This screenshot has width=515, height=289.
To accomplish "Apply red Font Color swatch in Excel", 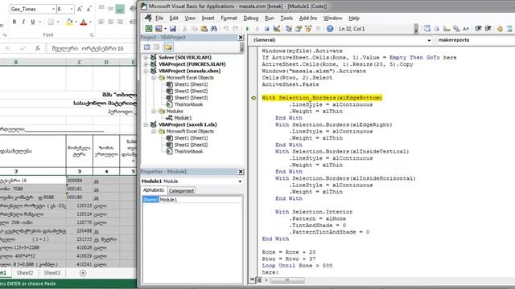I will (x=84, y=22).
